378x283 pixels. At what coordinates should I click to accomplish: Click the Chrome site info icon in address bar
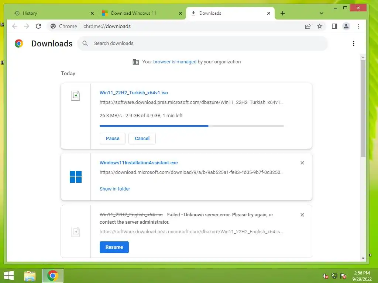point(53,26)
